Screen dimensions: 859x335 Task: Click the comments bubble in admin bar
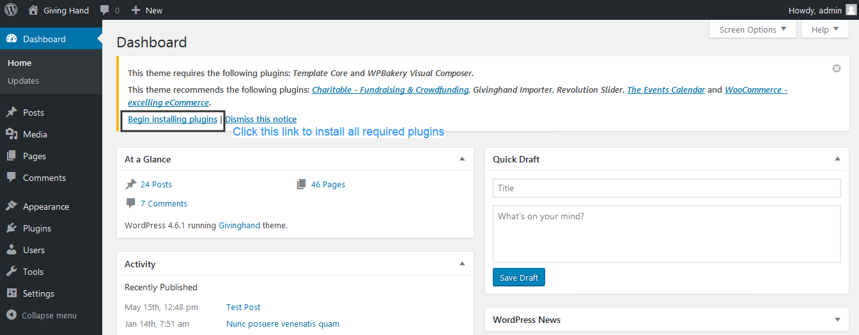[105, 10]
